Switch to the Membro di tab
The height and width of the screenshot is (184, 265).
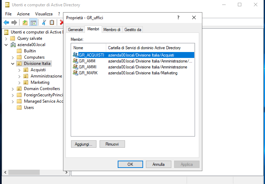[112, 30]
